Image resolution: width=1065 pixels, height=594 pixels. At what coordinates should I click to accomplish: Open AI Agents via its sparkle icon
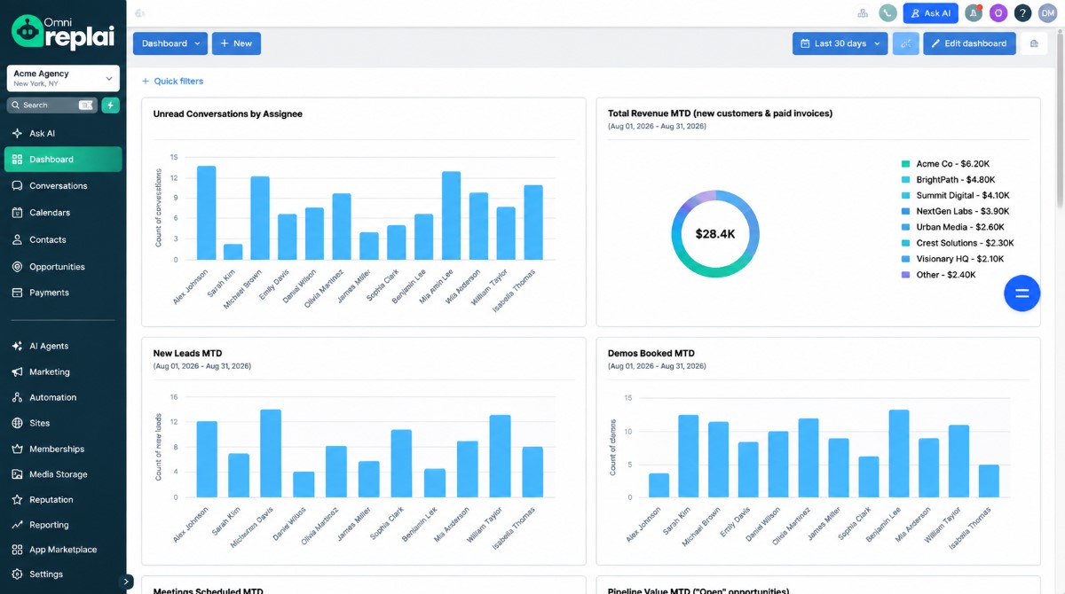coord(17,346)
